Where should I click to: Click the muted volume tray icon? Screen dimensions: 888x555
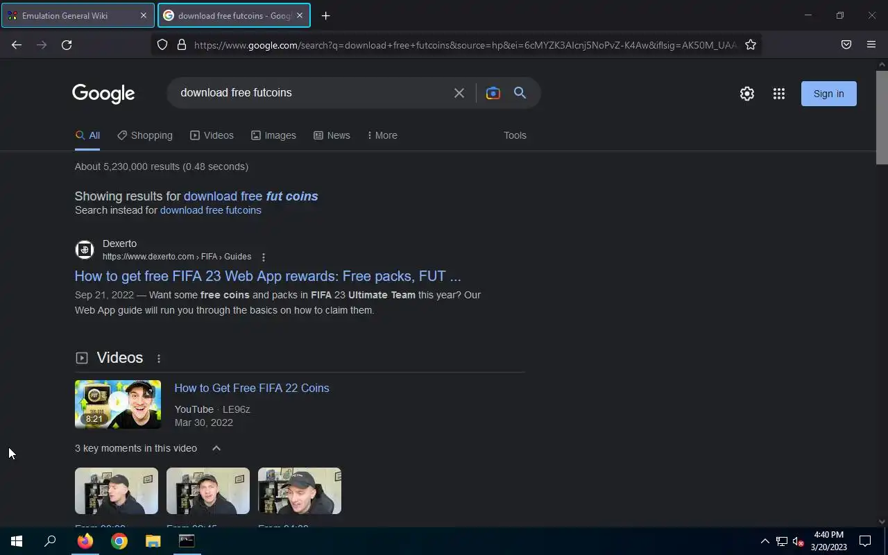coord(798,541)
